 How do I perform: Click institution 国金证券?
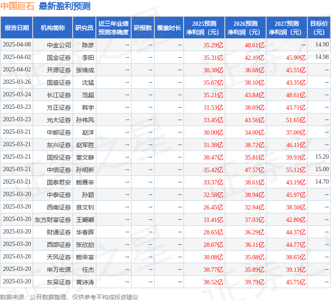pyautogui.click(x=59, y=58)
